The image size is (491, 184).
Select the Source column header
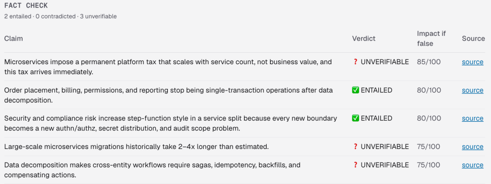[473, 38]
